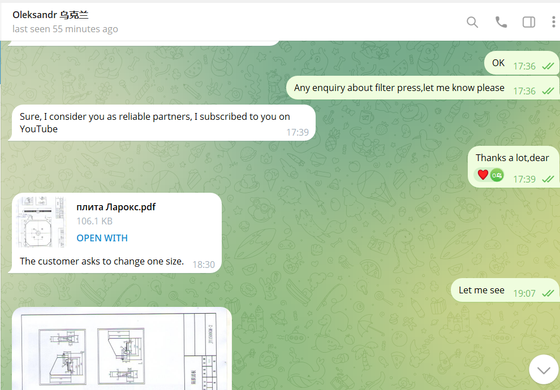Click OPEN WITH for the PDF
The width and height of the screenshot is (560, 390).
pyautogui.click(x=102, y=238)
